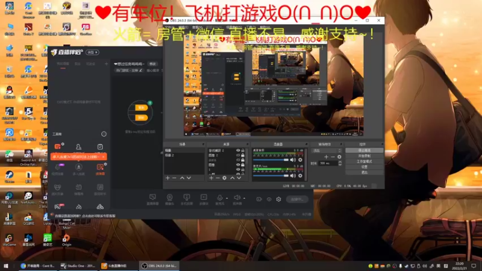Move selected scene up in OBS
The height and width of the screenshot is (271, 482).
(x=182, y=178)
